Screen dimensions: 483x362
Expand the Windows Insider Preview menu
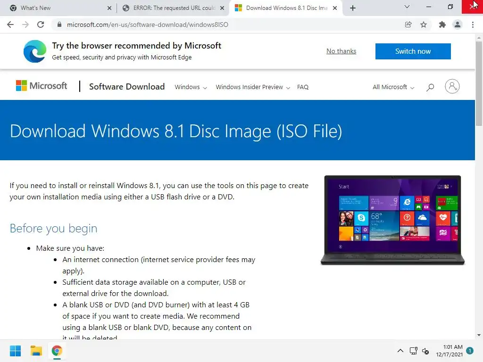[253, 87]
